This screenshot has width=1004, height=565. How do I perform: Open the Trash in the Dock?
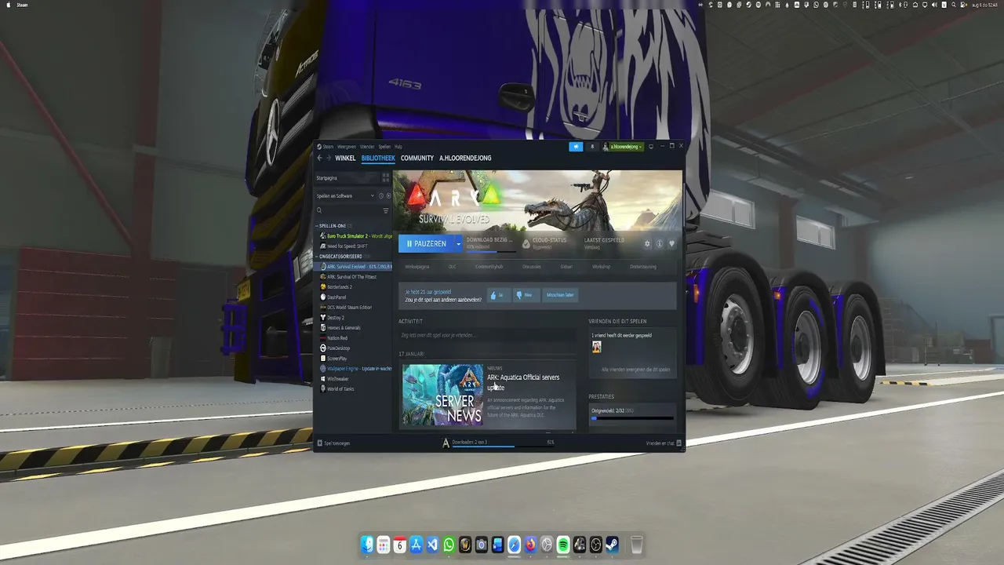[637, 545]
